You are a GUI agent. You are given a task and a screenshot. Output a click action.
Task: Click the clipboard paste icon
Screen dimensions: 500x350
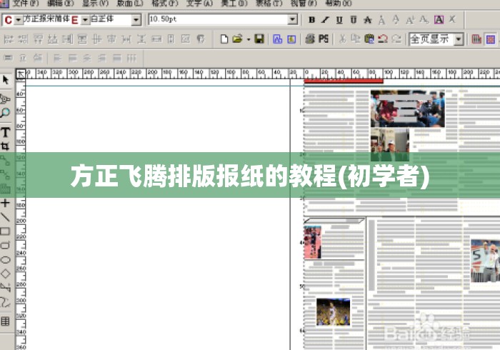(x=369, y=39)
